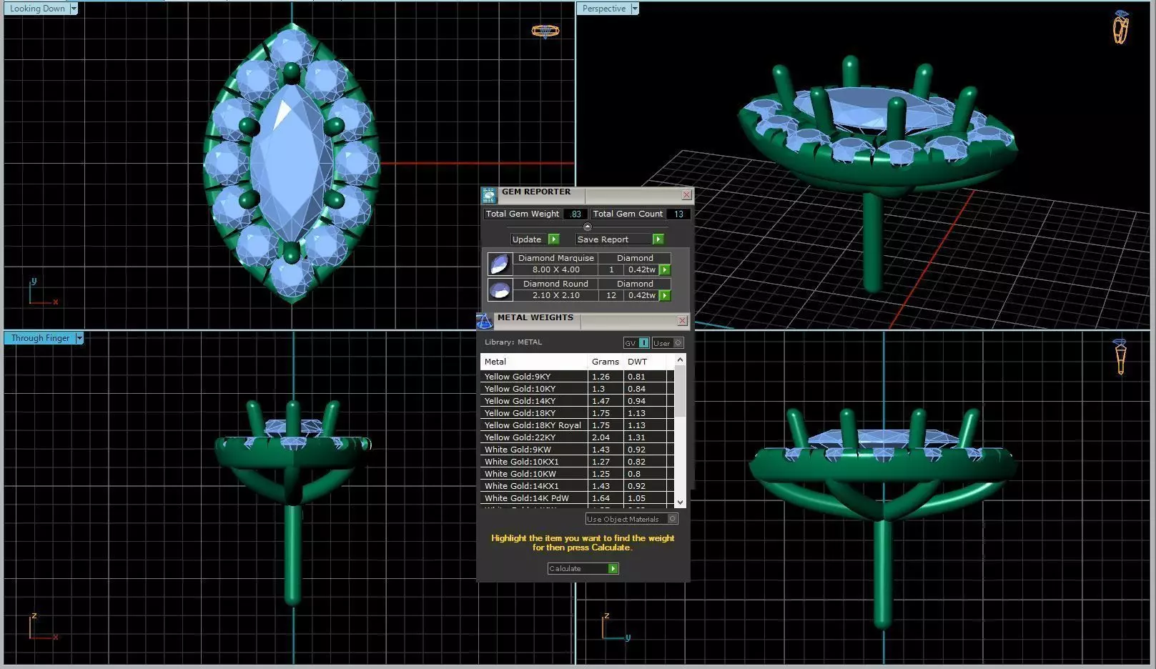Click the Total Gem Count value field
Image resolution: width=1156 pixels, height=669 pixels.
pos(678,214)
